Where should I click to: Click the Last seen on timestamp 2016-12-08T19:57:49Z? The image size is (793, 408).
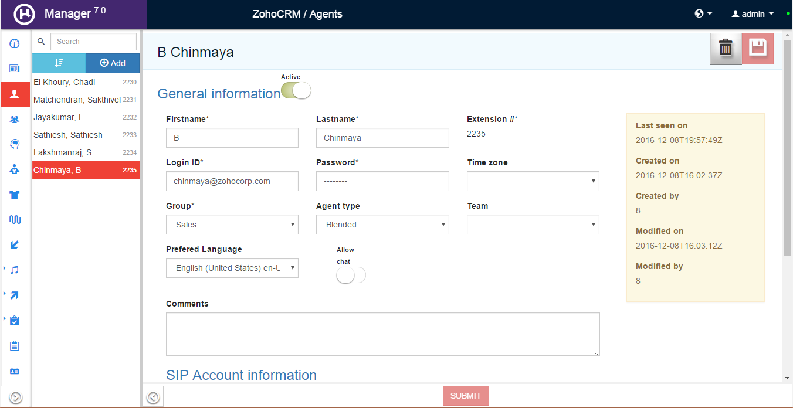click(x=679, y=140)
